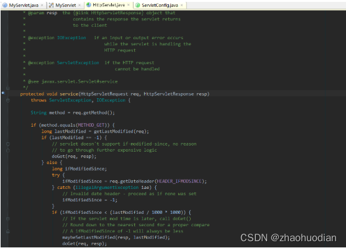Click the service method name in declaration
The width and height of the screenshot is (346, 248).
[x=69, y=94]
